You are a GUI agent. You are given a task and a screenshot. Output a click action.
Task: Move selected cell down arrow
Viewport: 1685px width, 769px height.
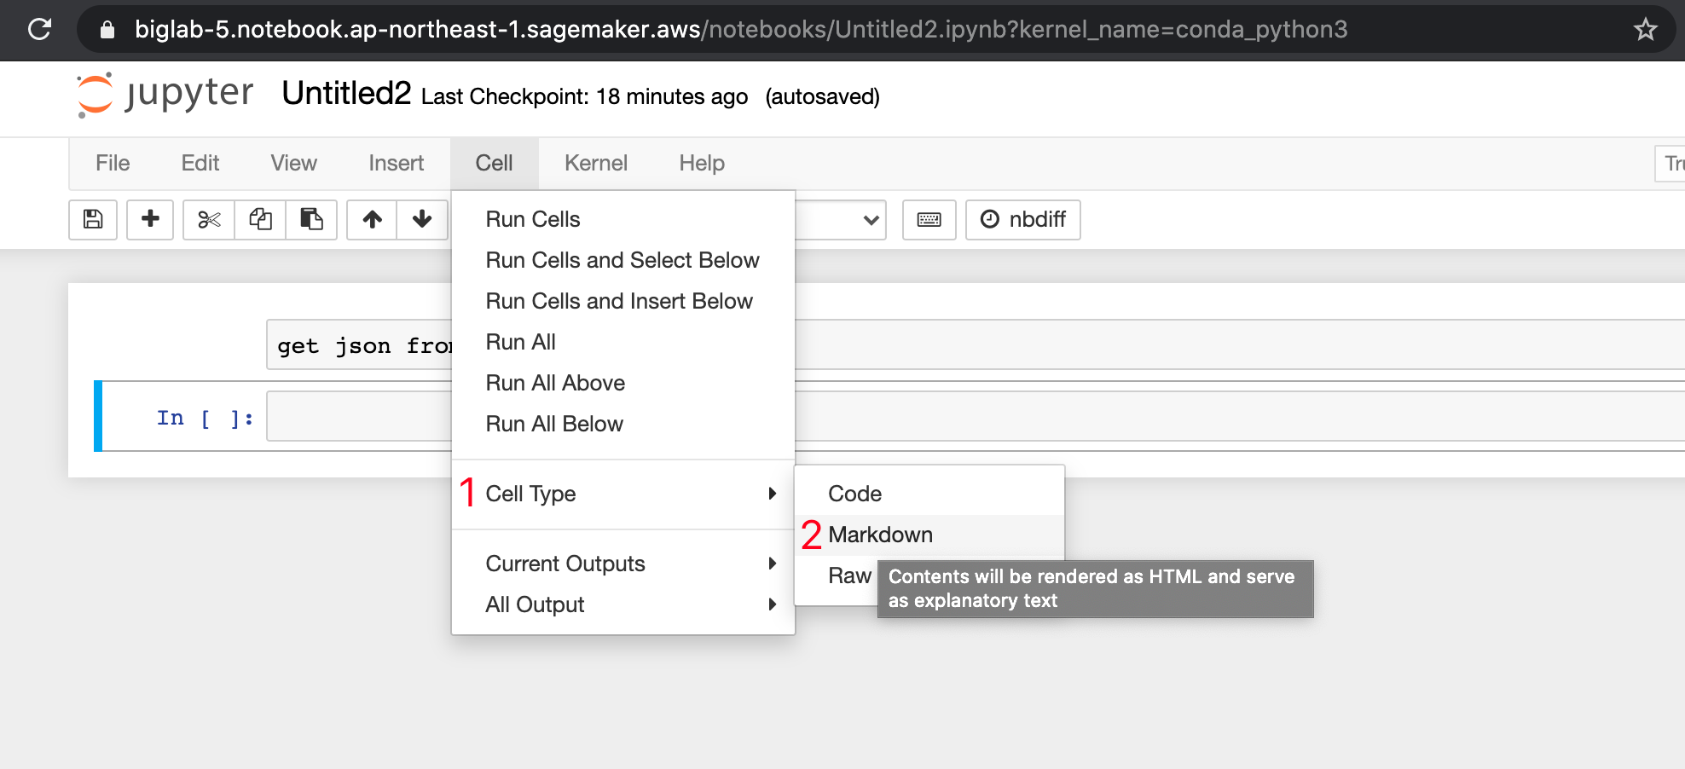[422, 220]
